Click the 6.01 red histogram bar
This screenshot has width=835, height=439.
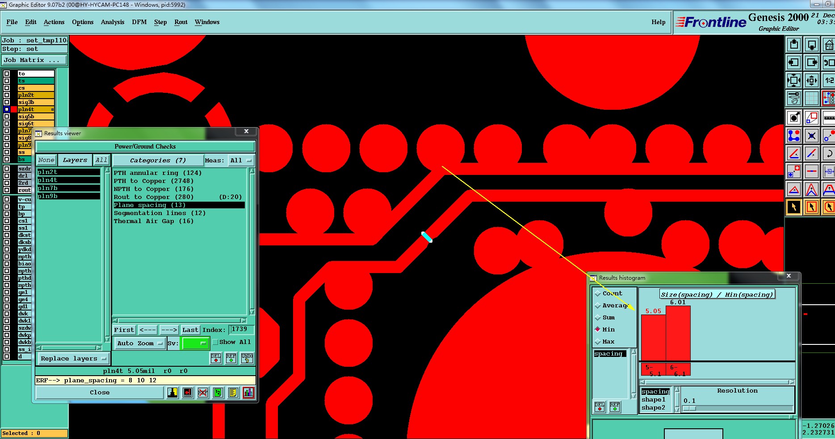(678, 333)
